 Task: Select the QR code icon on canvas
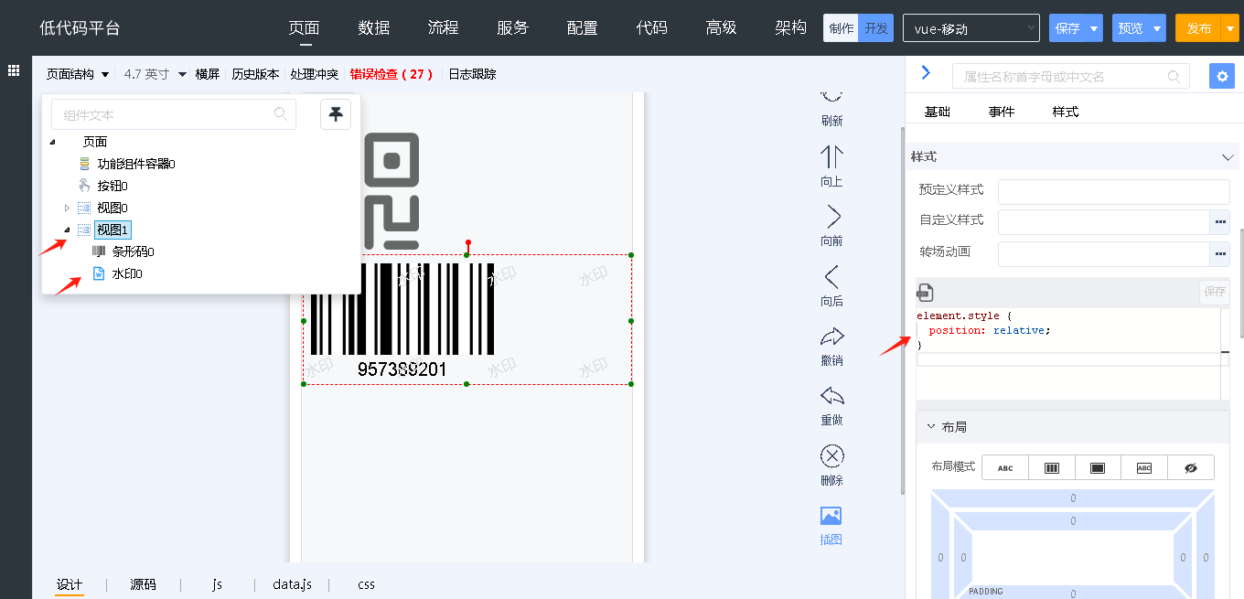pyautogui.click(x=391, y=190)
